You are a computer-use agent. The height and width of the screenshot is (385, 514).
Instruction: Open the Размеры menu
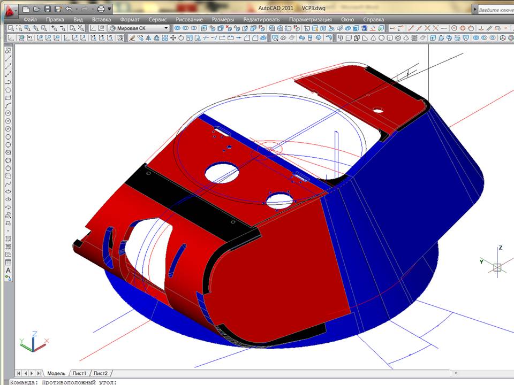coord(223,20)
